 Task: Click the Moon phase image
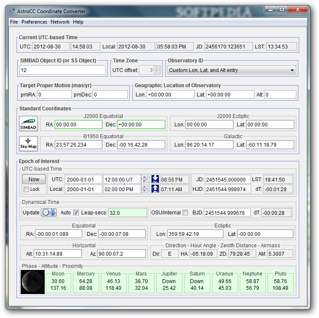[x=32, y=282]
